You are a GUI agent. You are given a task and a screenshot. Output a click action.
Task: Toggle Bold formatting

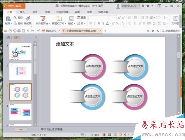click(x=91, y=23)
